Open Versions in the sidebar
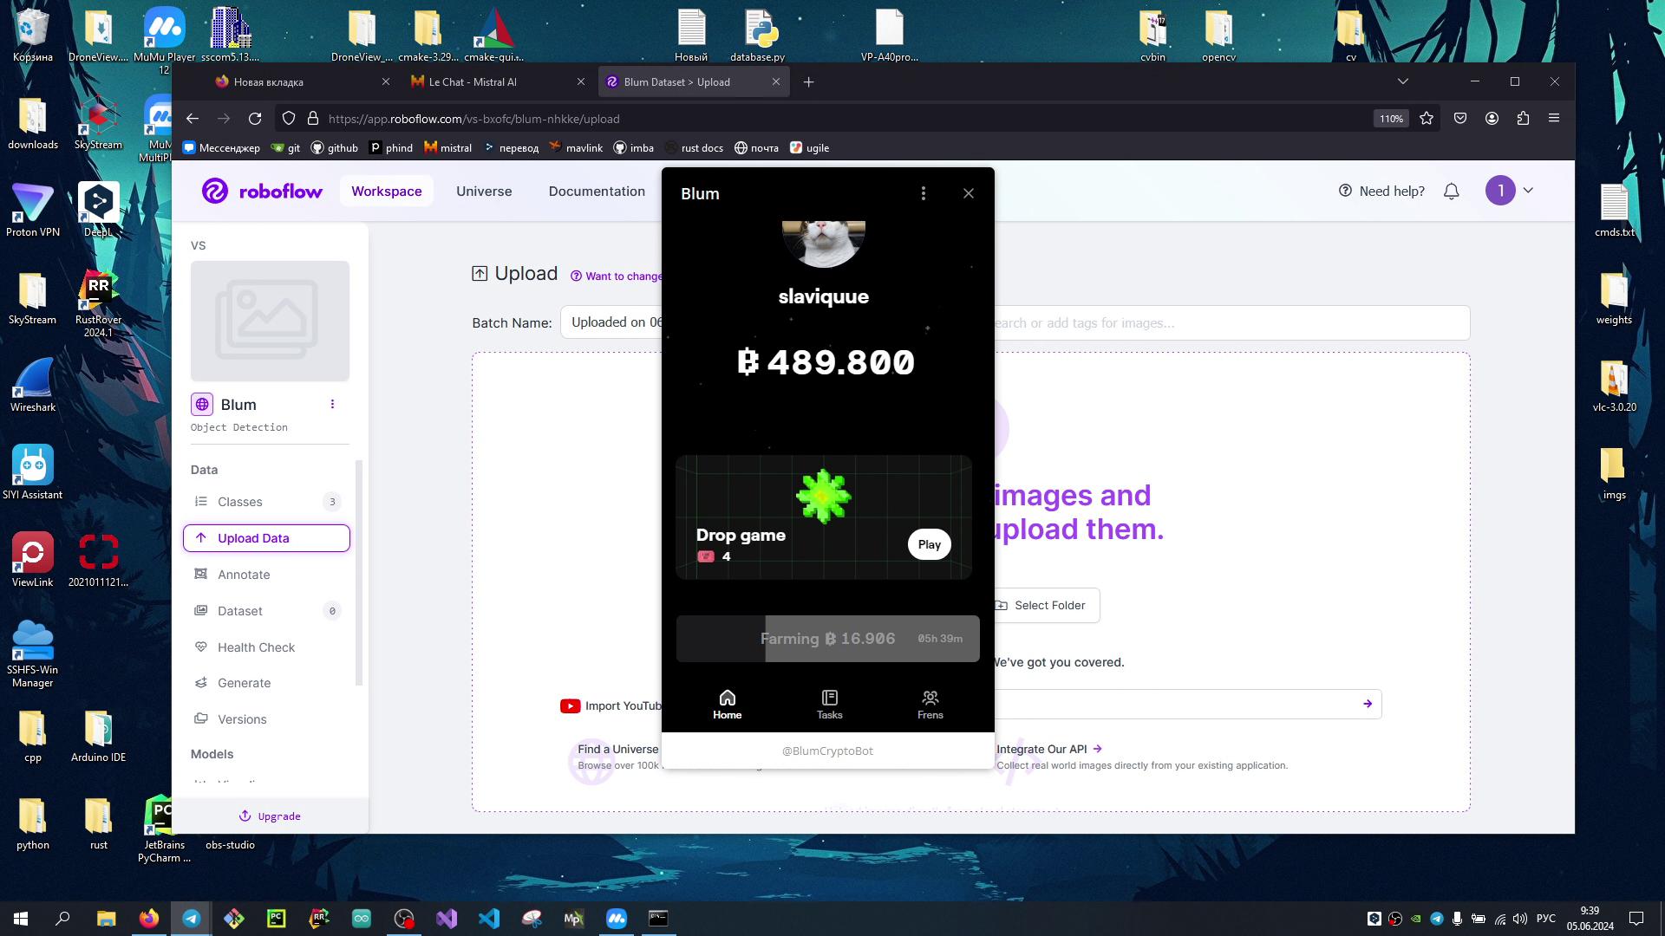This screenshot has height=936, width=1665. (x=266, y=719)
